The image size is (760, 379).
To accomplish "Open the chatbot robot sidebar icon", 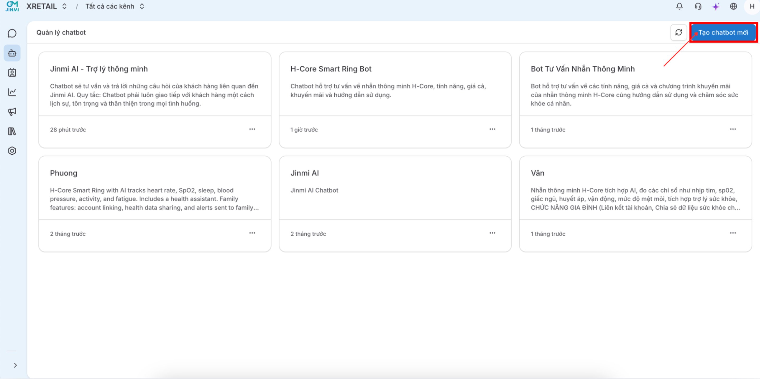I will pyautogui.click(x=12, y=53).
